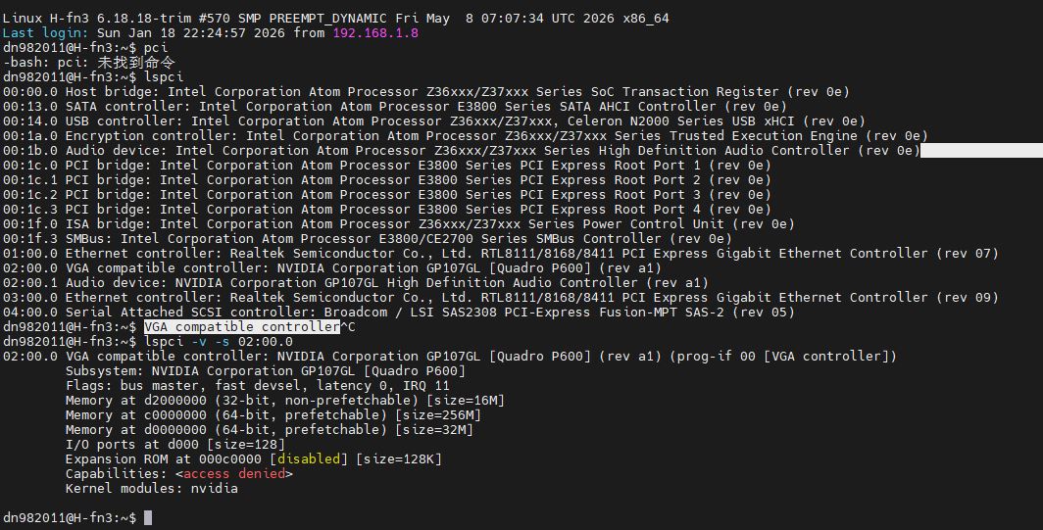Click the 00:1f.3 SMBus controller line
This screenshot has height=530, width=1043.
[368, 239]
